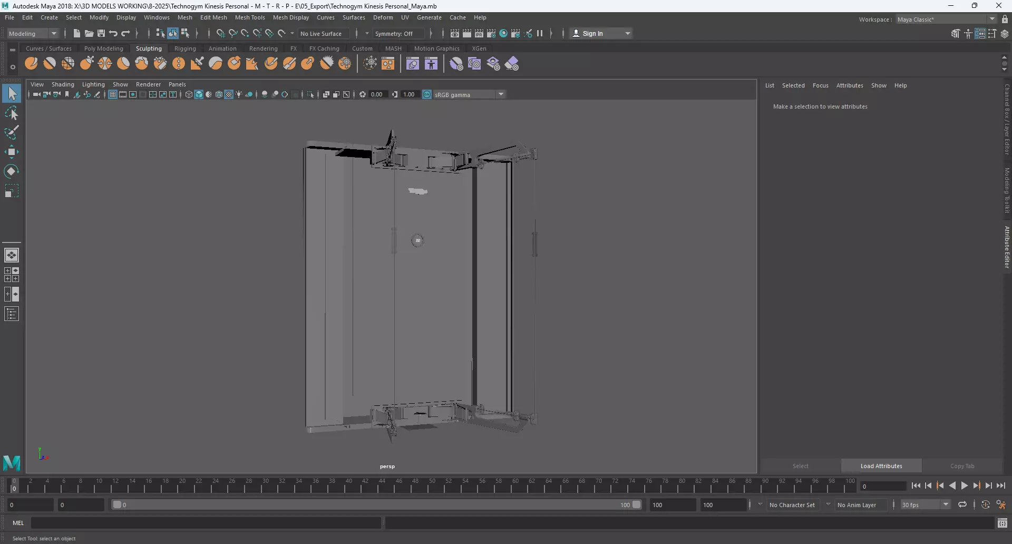Open the sRGB gamma view transform dropdown
Image resolution: width=1012 pixels, height=544 pixels.
click(469, 94)
